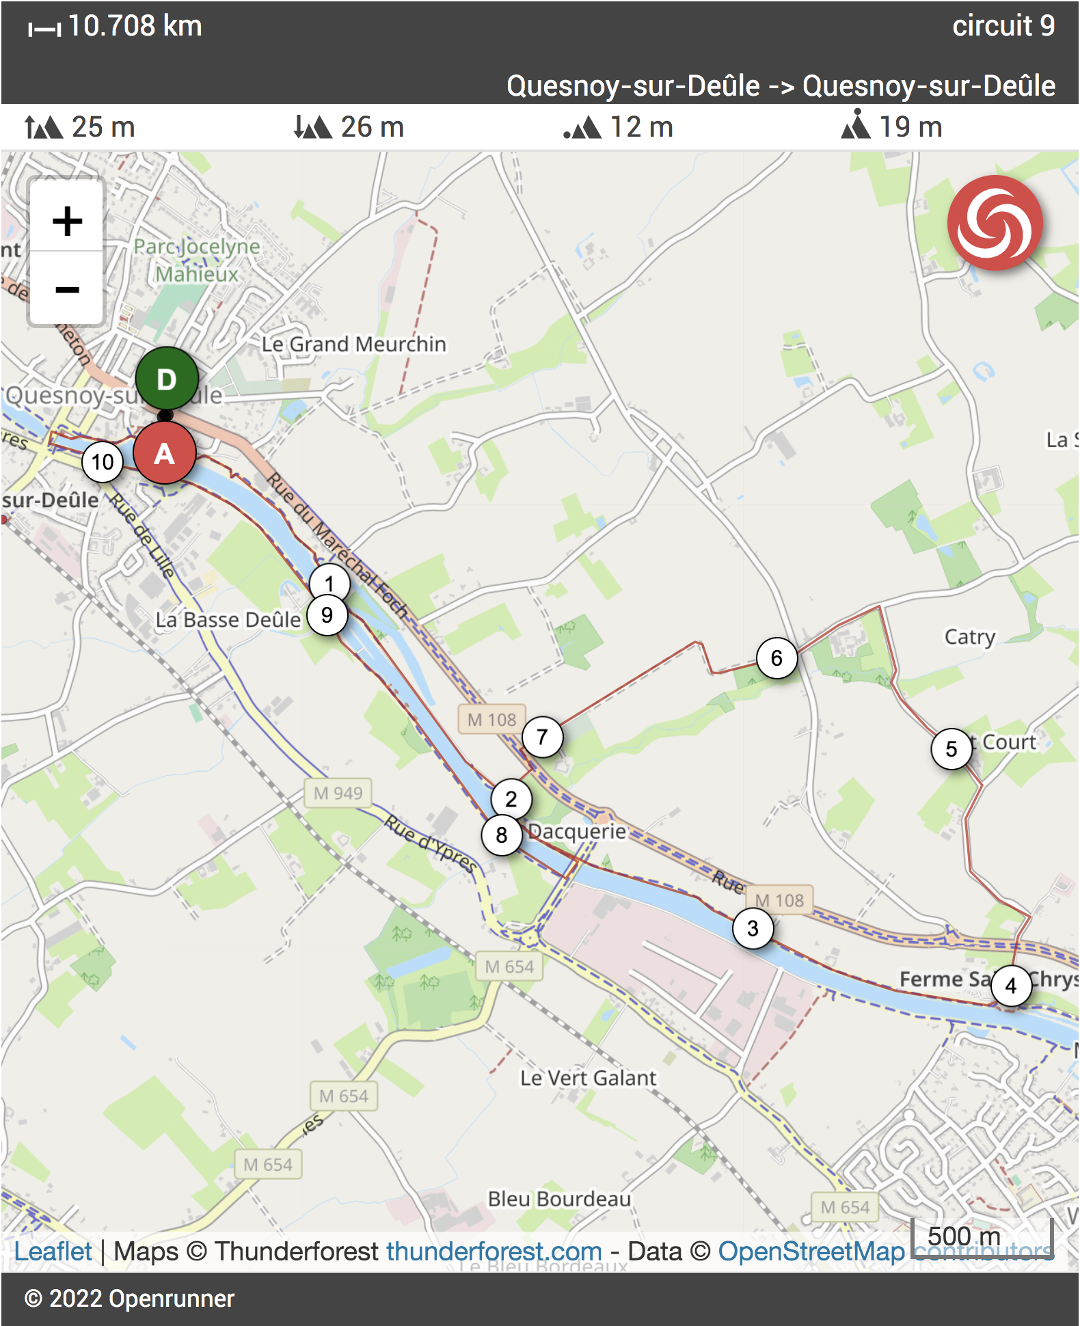1080x1326 pixels.
Task: Select the green D departure marker
Action: coord(167,379)
